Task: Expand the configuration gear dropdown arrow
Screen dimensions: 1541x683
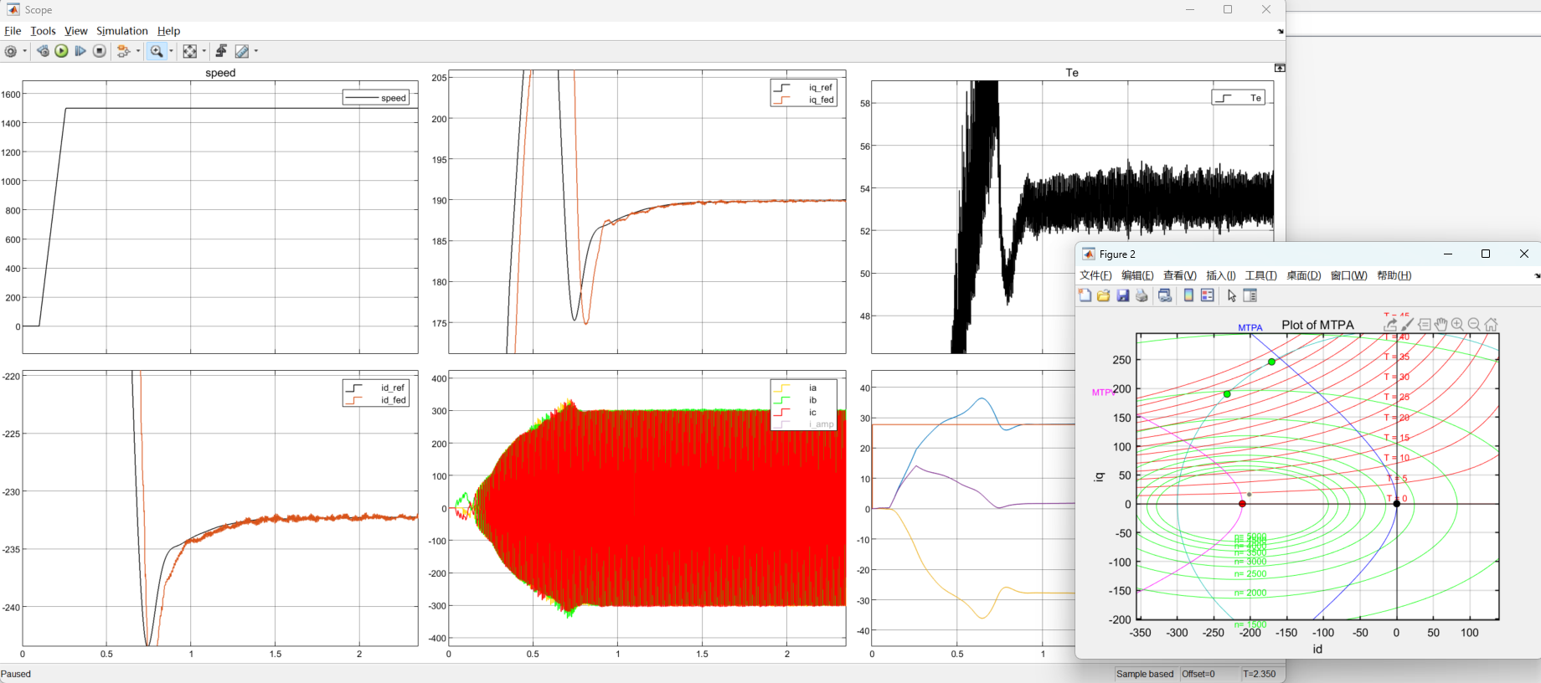Action: click(25, 51)
